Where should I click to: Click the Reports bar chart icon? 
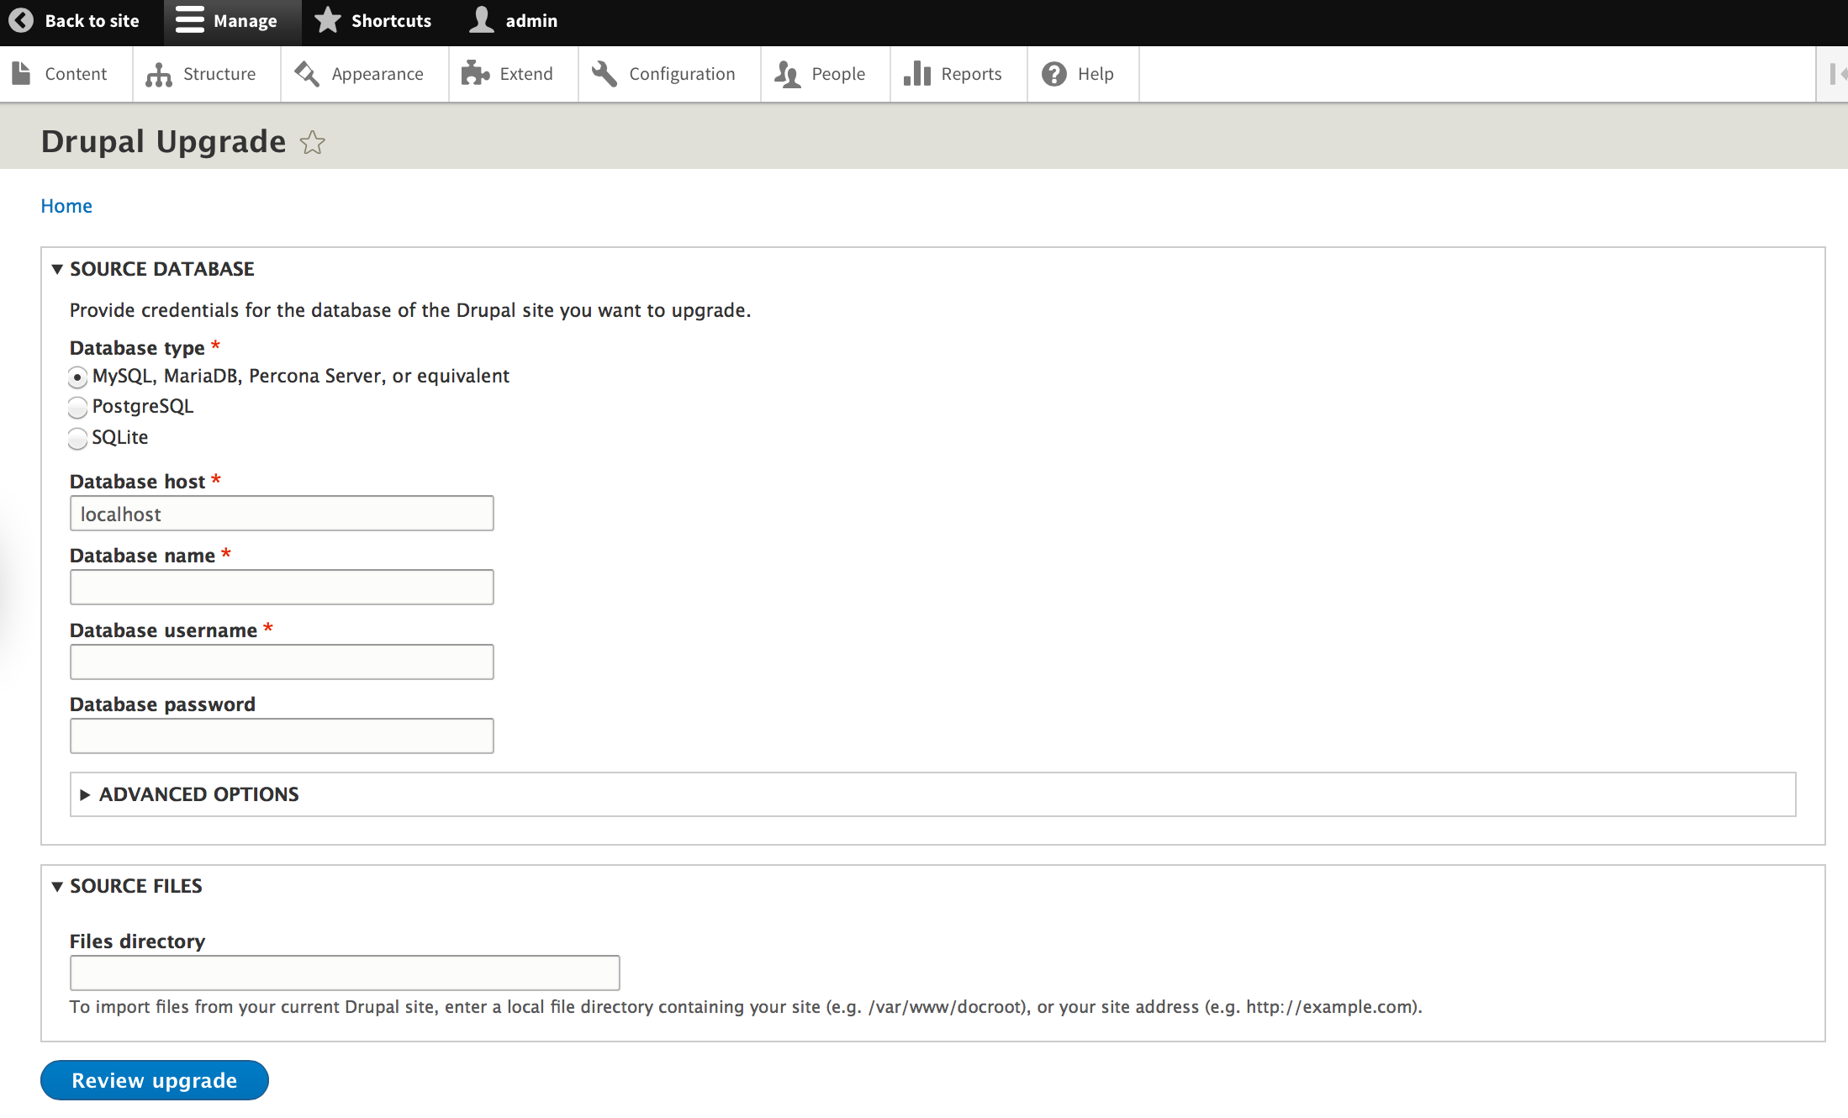tap(917, 74)
